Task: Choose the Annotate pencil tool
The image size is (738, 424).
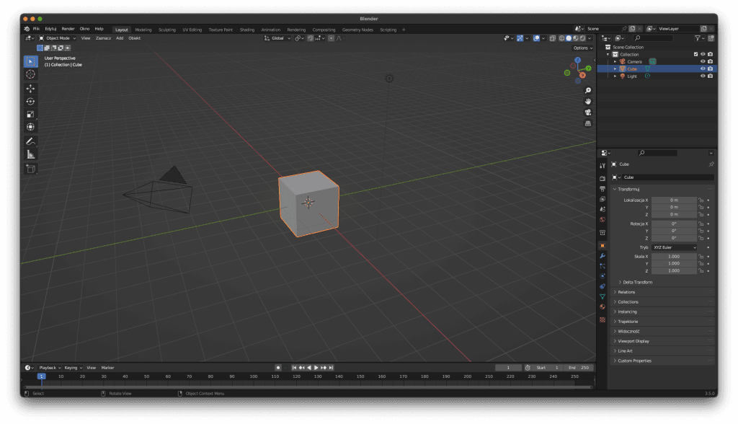Action: tap(30, 141)
